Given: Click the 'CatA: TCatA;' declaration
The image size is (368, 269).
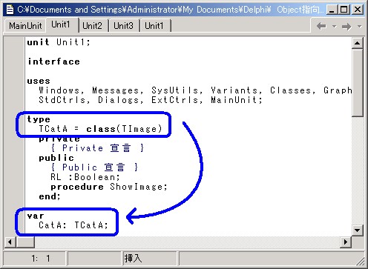Looking at the screenshot, I should coord(73,225).
